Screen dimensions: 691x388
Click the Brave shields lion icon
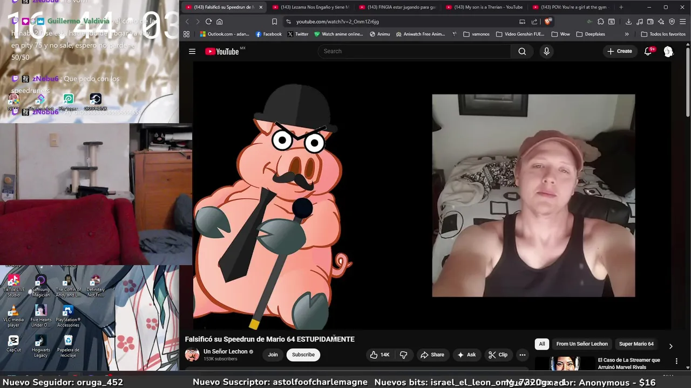(x=547, y=22)
